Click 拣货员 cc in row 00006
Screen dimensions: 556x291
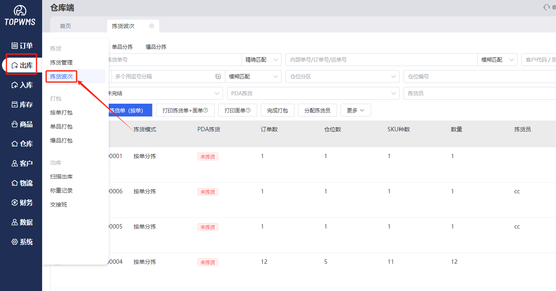517,191
